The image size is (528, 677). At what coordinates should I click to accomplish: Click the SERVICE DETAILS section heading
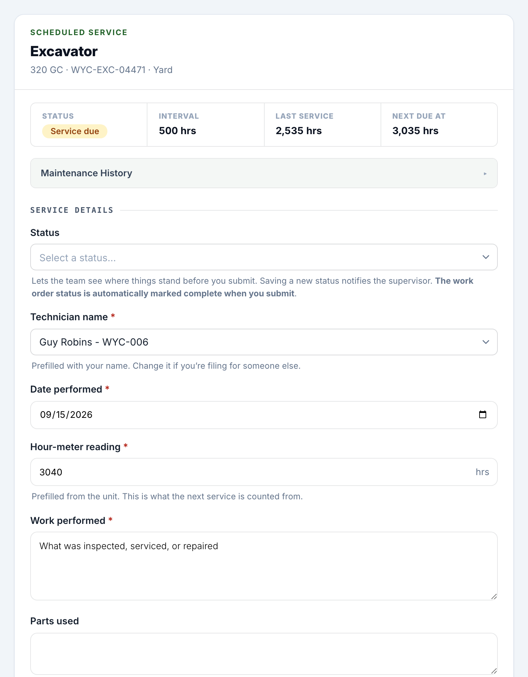coord(72,210)
